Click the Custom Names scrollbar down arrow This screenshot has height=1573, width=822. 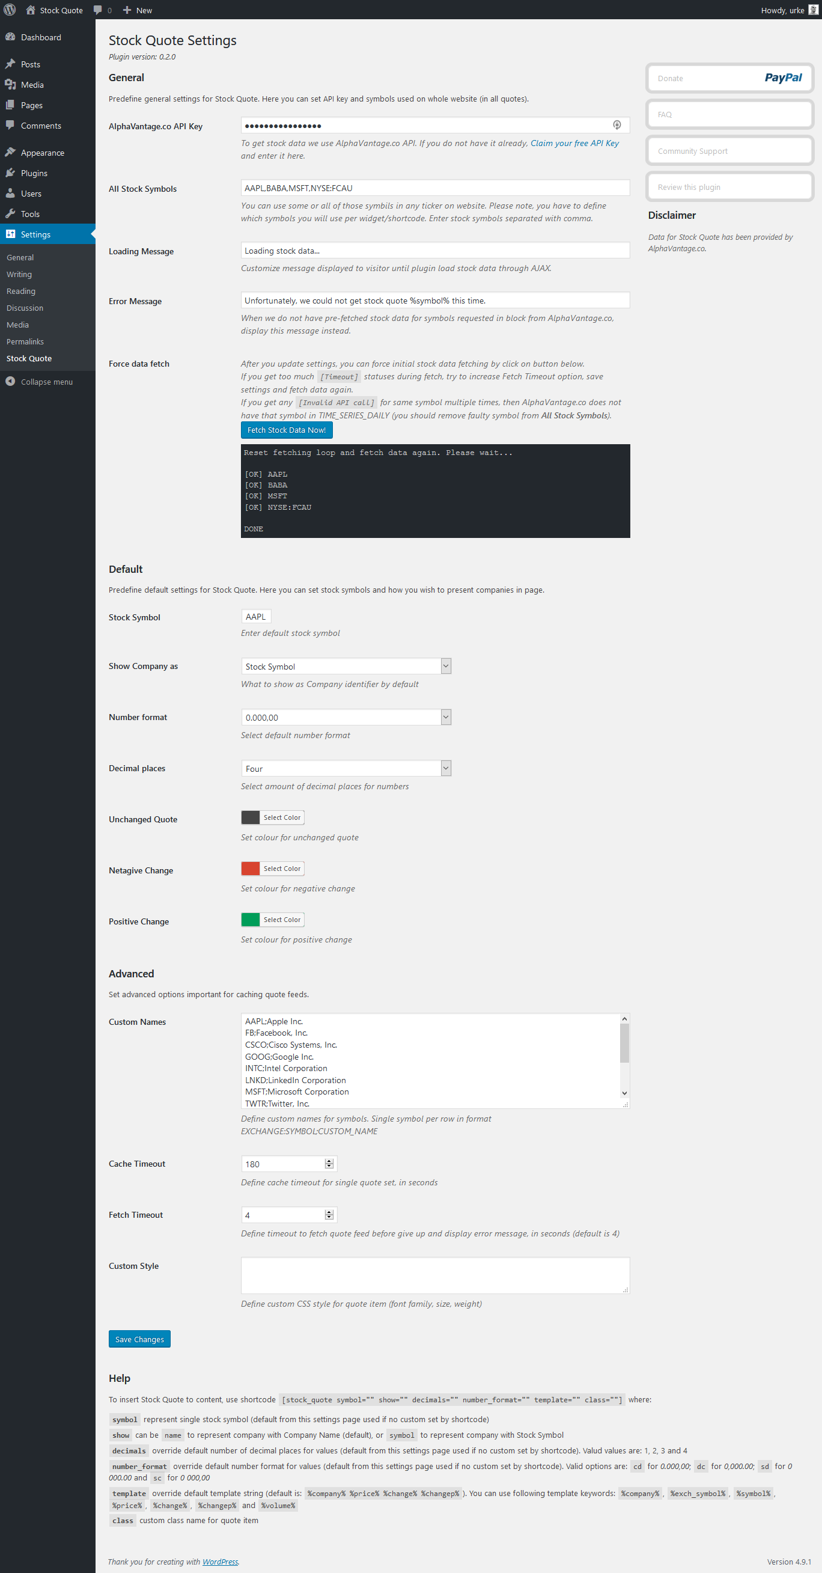pyautogui.click(x=624, y=1093)
